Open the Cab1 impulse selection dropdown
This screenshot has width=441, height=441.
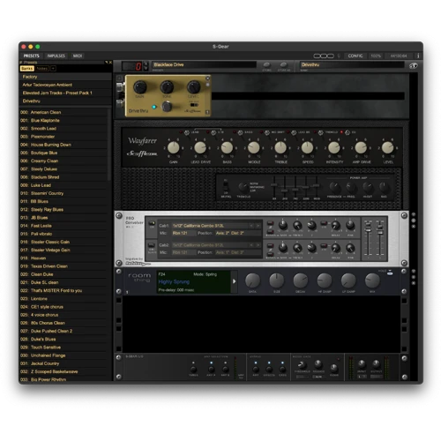click(210, 226)
